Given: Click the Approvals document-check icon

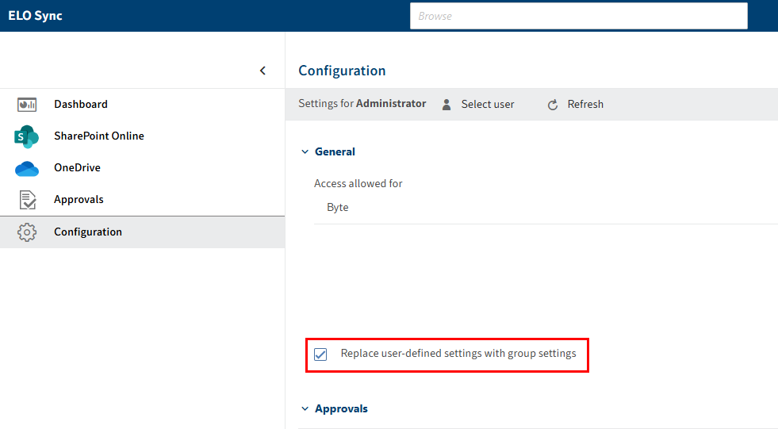Looking at the screenshot, I should coord(27,200).
